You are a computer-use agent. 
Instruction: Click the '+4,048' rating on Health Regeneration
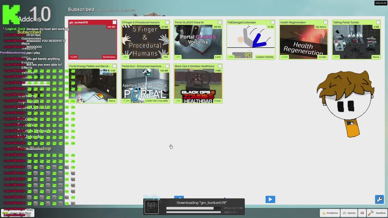click(x=284, y=57)
